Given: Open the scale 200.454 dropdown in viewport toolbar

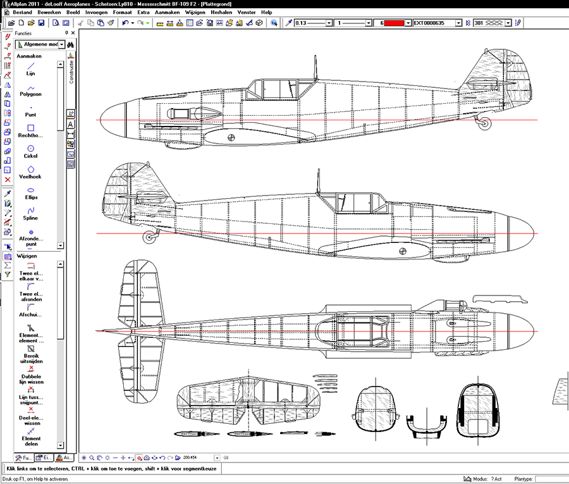Looking at the screenshot, I should 217,458.
